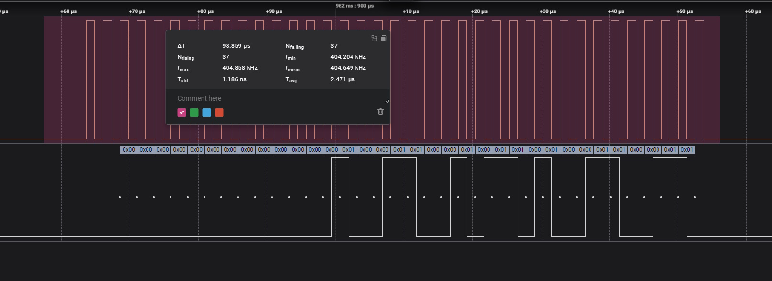Click the trash icon to delete the measurement
This screenshot has width=772, height=281.
click(380, 112)
